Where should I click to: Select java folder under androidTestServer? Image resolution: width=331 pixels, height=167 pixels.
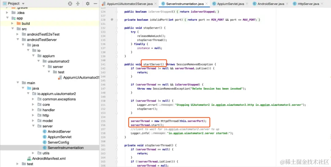coord(36,45)
